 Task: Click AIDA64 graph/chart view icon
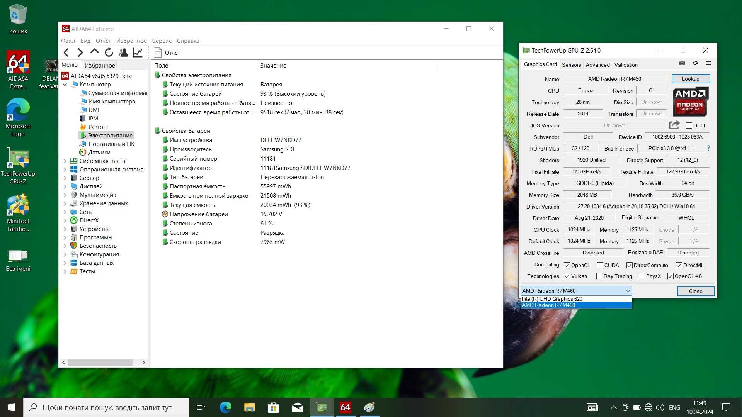pos(137,53)
